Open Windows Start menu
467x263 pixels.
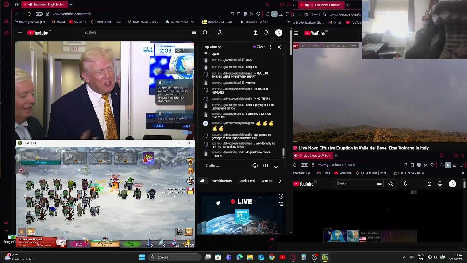(142, 257)
